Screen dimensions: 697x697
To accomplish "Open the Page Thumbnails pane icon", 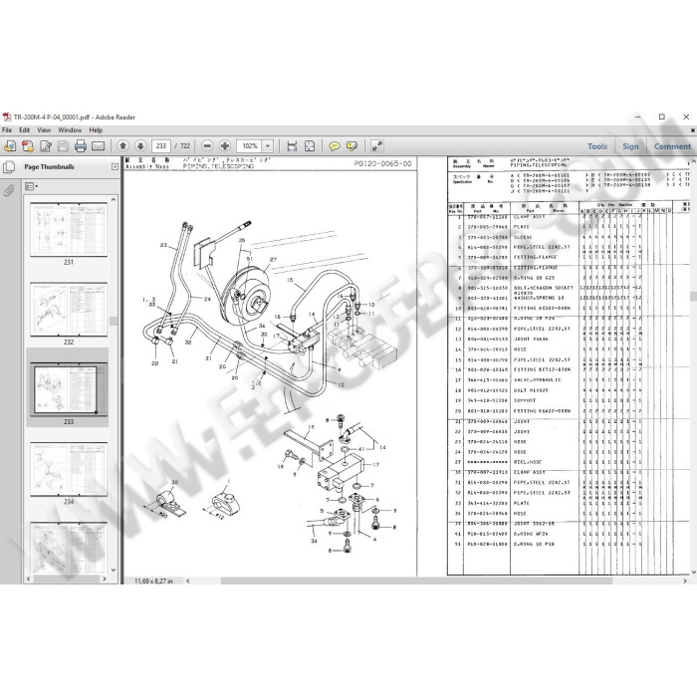I will pyautogui.click(x=8, y=167).
